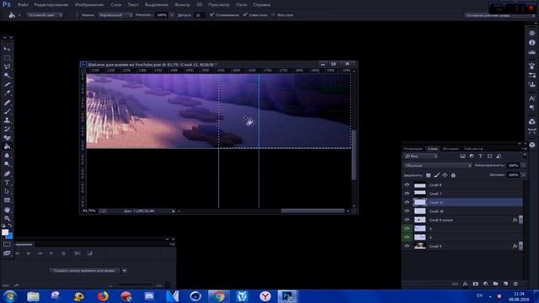Click the Quick Mask mode icon
The image size is (539, 303).
coord(7,244)
